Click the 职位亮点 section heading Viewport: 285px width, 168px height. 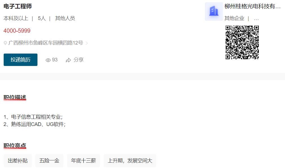(15, 146)
